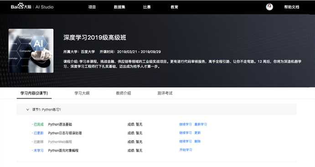Click the 已完成 status label
The image size is (315, 167).
coord(38,124)
